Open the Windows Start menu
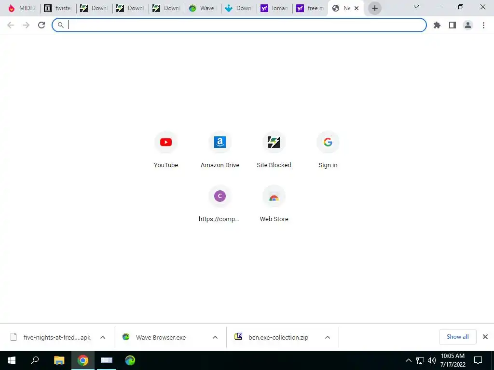 pos(12,360)
